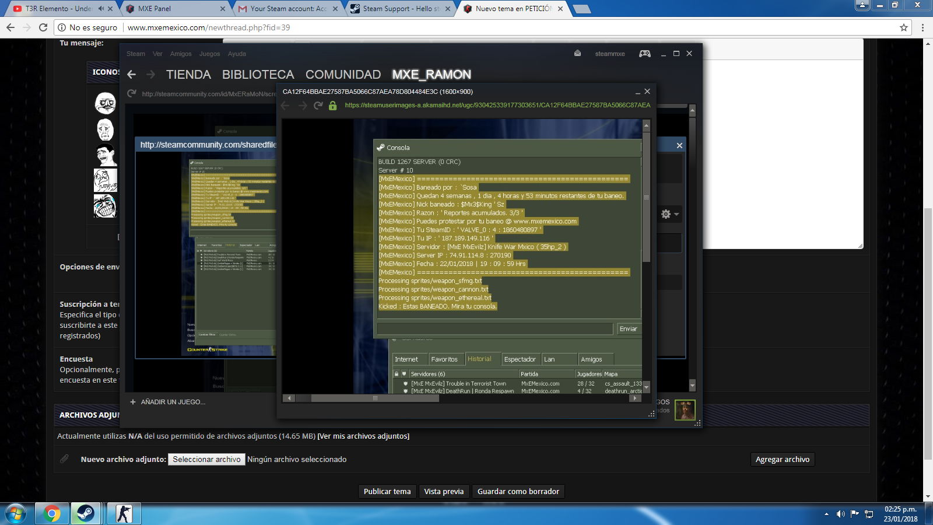Go to BIBLIOTECA in Steam

(x=258, y=75)
